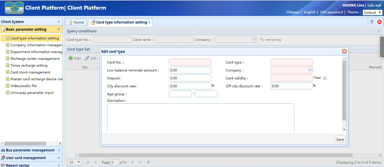Collapse the Client System sidebar panel
This screenshot has height=167, width=384.
[x=59, y=22]
